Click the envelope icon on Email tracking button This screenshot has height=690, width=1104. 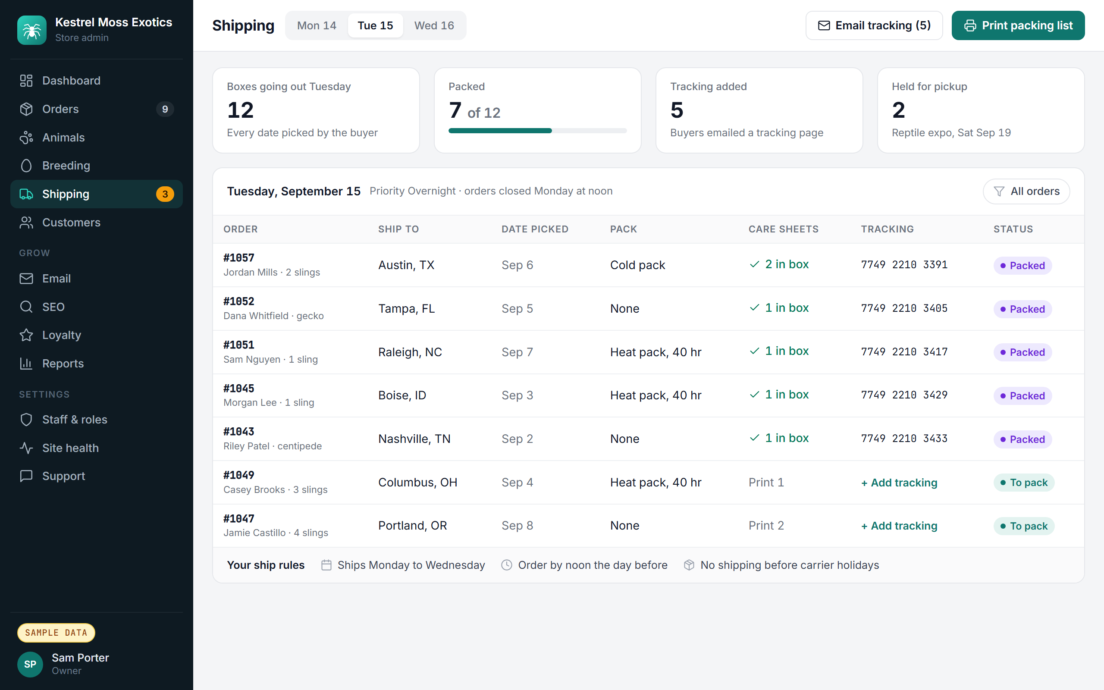[x=824, y=25]
